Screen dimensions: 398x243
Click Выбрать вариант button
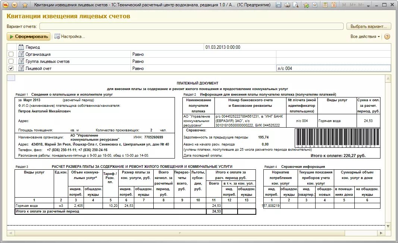[x=368, y=26]
